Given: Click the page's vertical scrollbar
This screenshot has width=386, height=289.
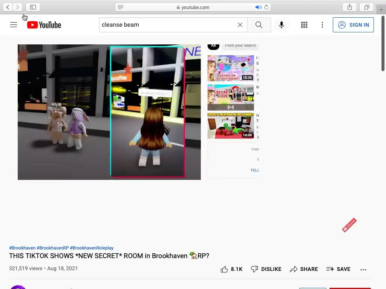Looking at the screenshot, I should pyautogui.click(x=383, y=44).
